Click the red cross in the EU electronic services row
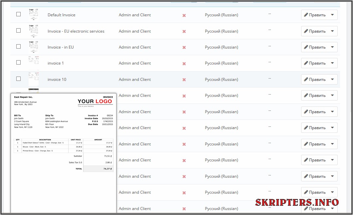 pyautogui.click(x=184, y=31)
